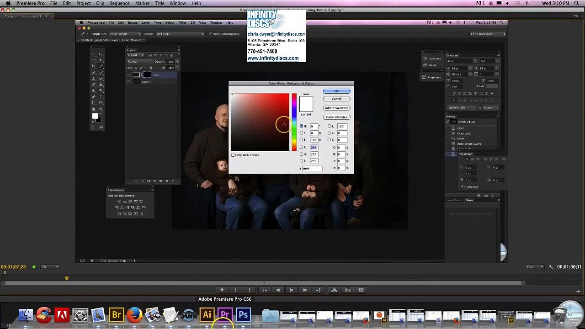The height and width of the screenshot is (329, 585).
Task: Open Adobe Bridge from the dock
Action: click(x=116, y=315)
